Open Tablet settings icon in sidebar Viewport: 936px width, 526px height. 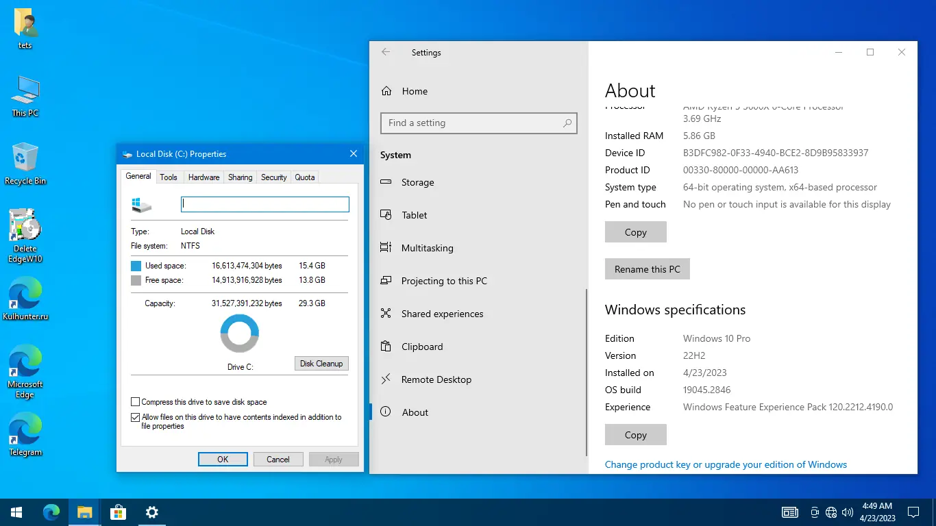click(386, 215)
